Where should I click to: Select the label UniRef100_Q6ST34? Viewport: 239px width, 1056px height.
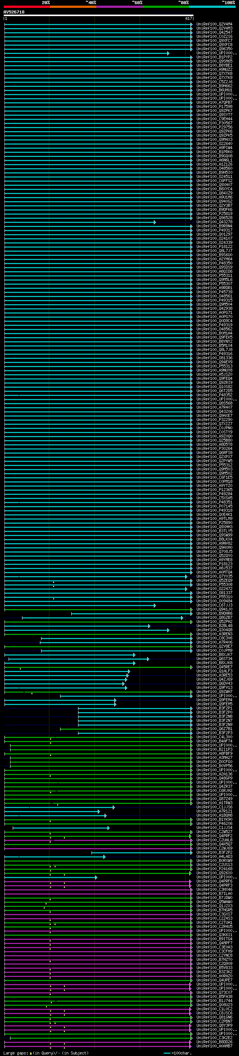[214, 659]
